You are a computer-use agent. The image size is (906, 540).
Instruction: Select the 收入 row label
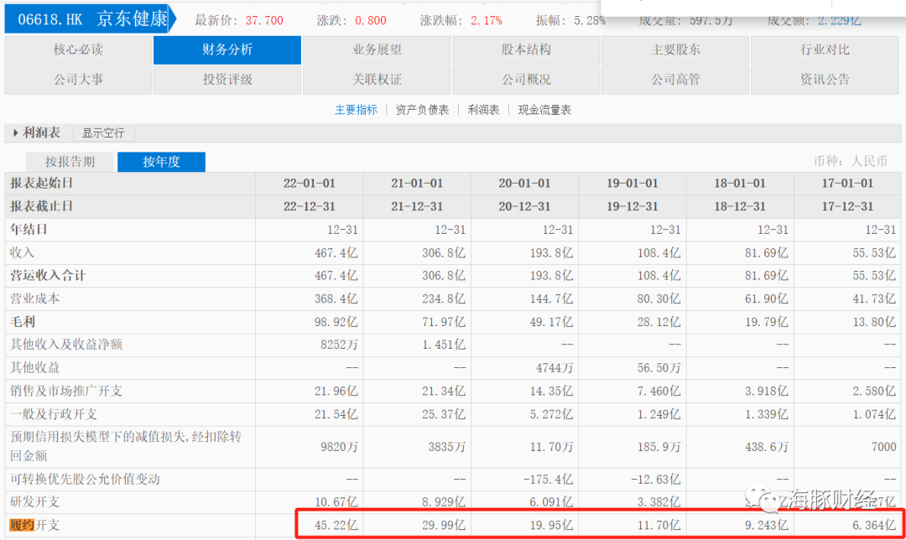click(22, 252)
